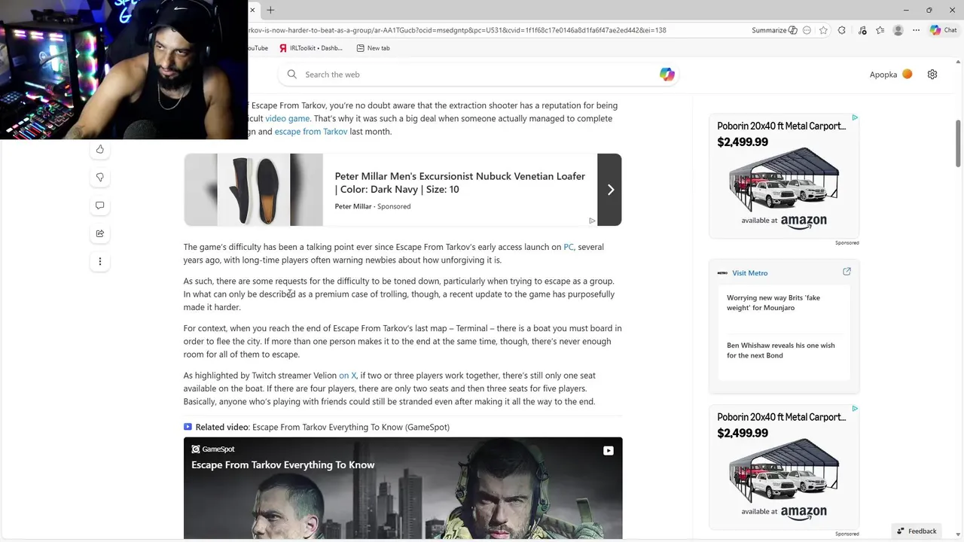The width and height of the screenshot is (964, 542).
Task: Open the article more actions menu
Action: point(99,261)
